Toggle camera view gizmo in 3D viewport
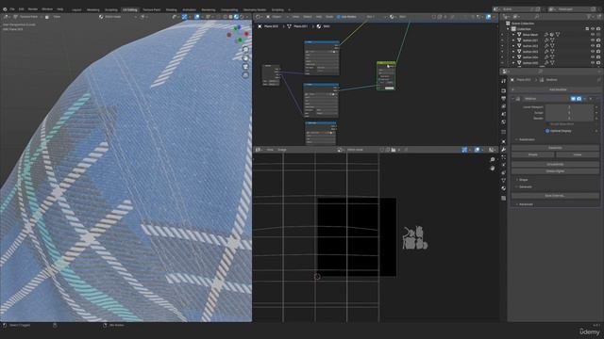Image resolution: width=604 pixels, height=339 pixels. 245,67
